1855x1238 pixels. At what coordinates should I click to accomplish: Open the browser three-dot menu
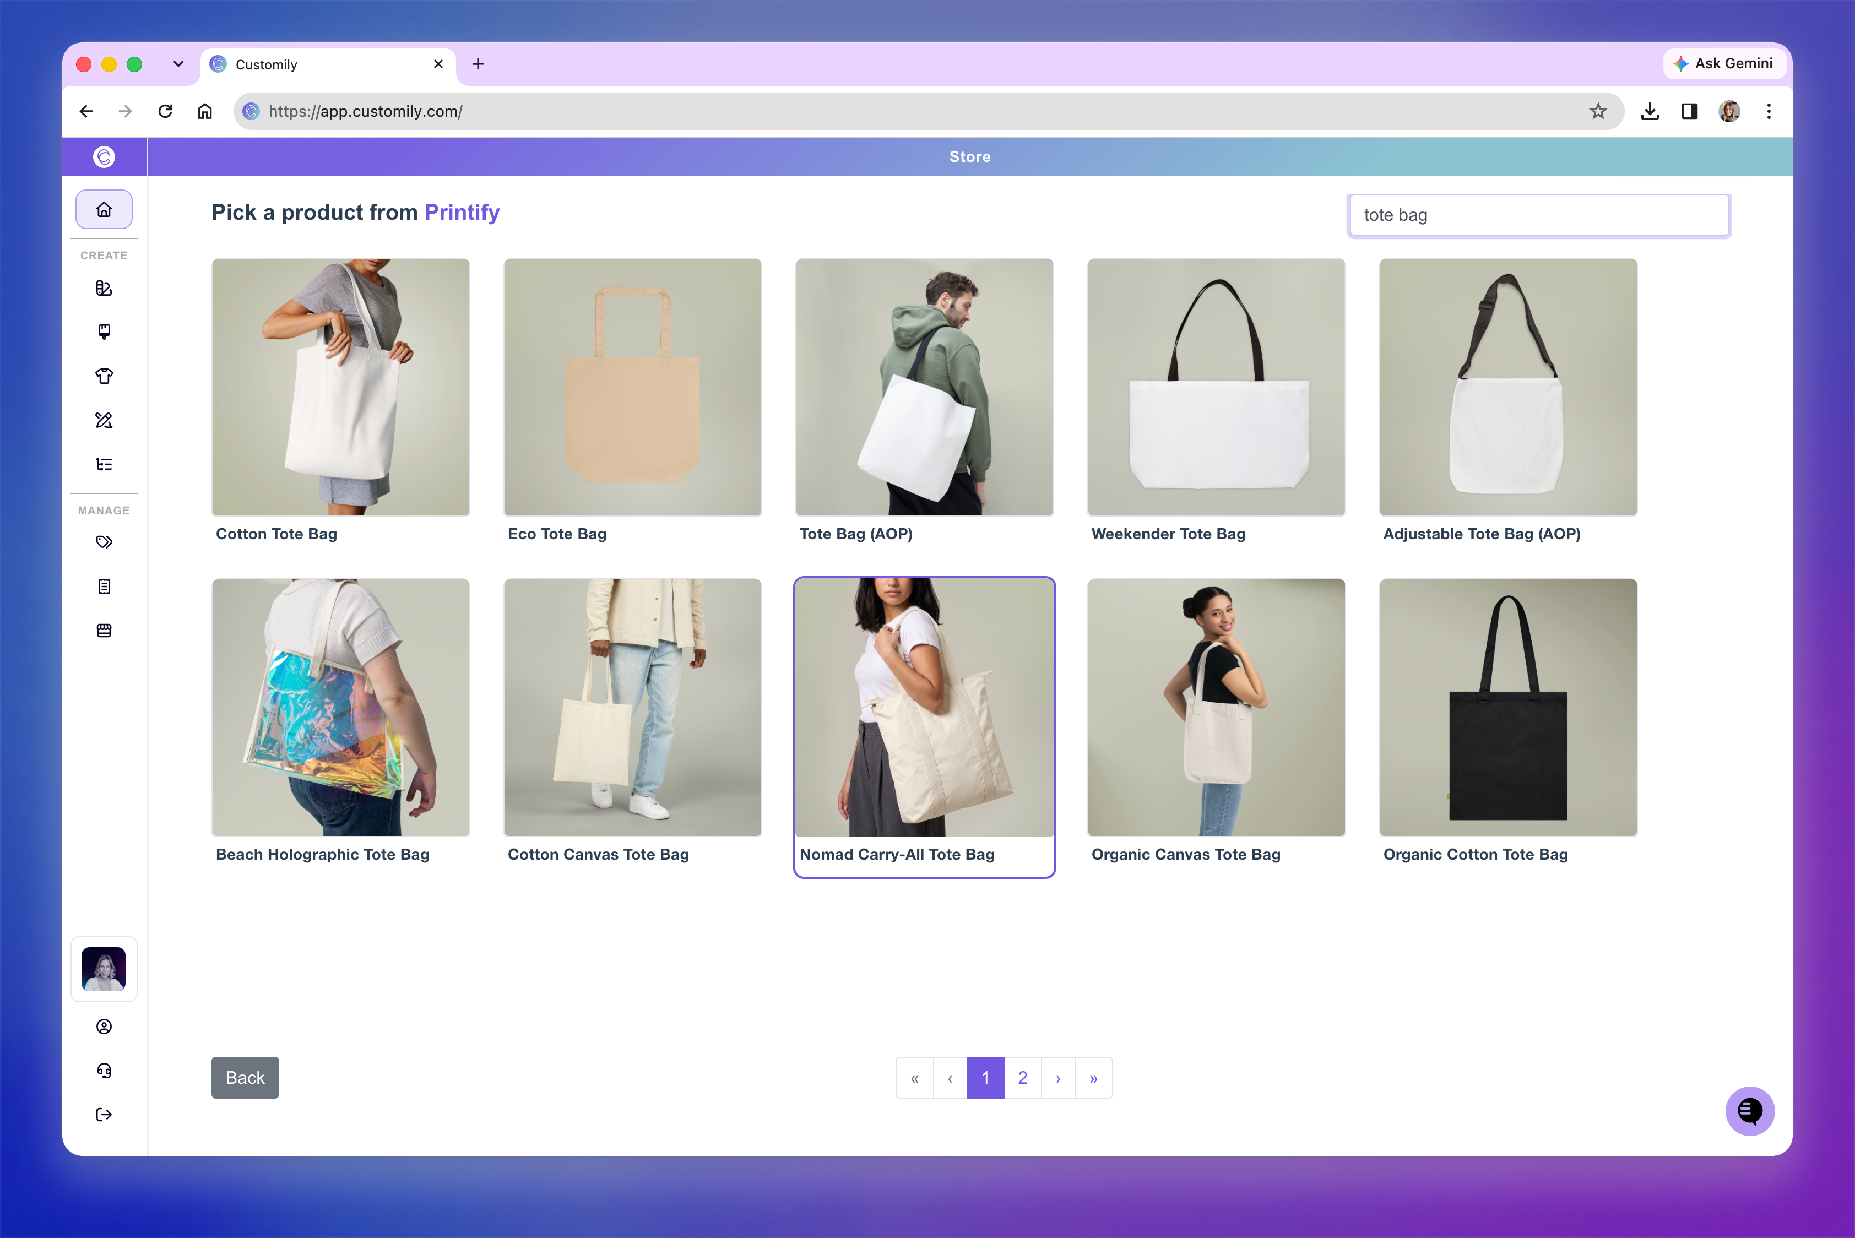tap(1769, 111)
